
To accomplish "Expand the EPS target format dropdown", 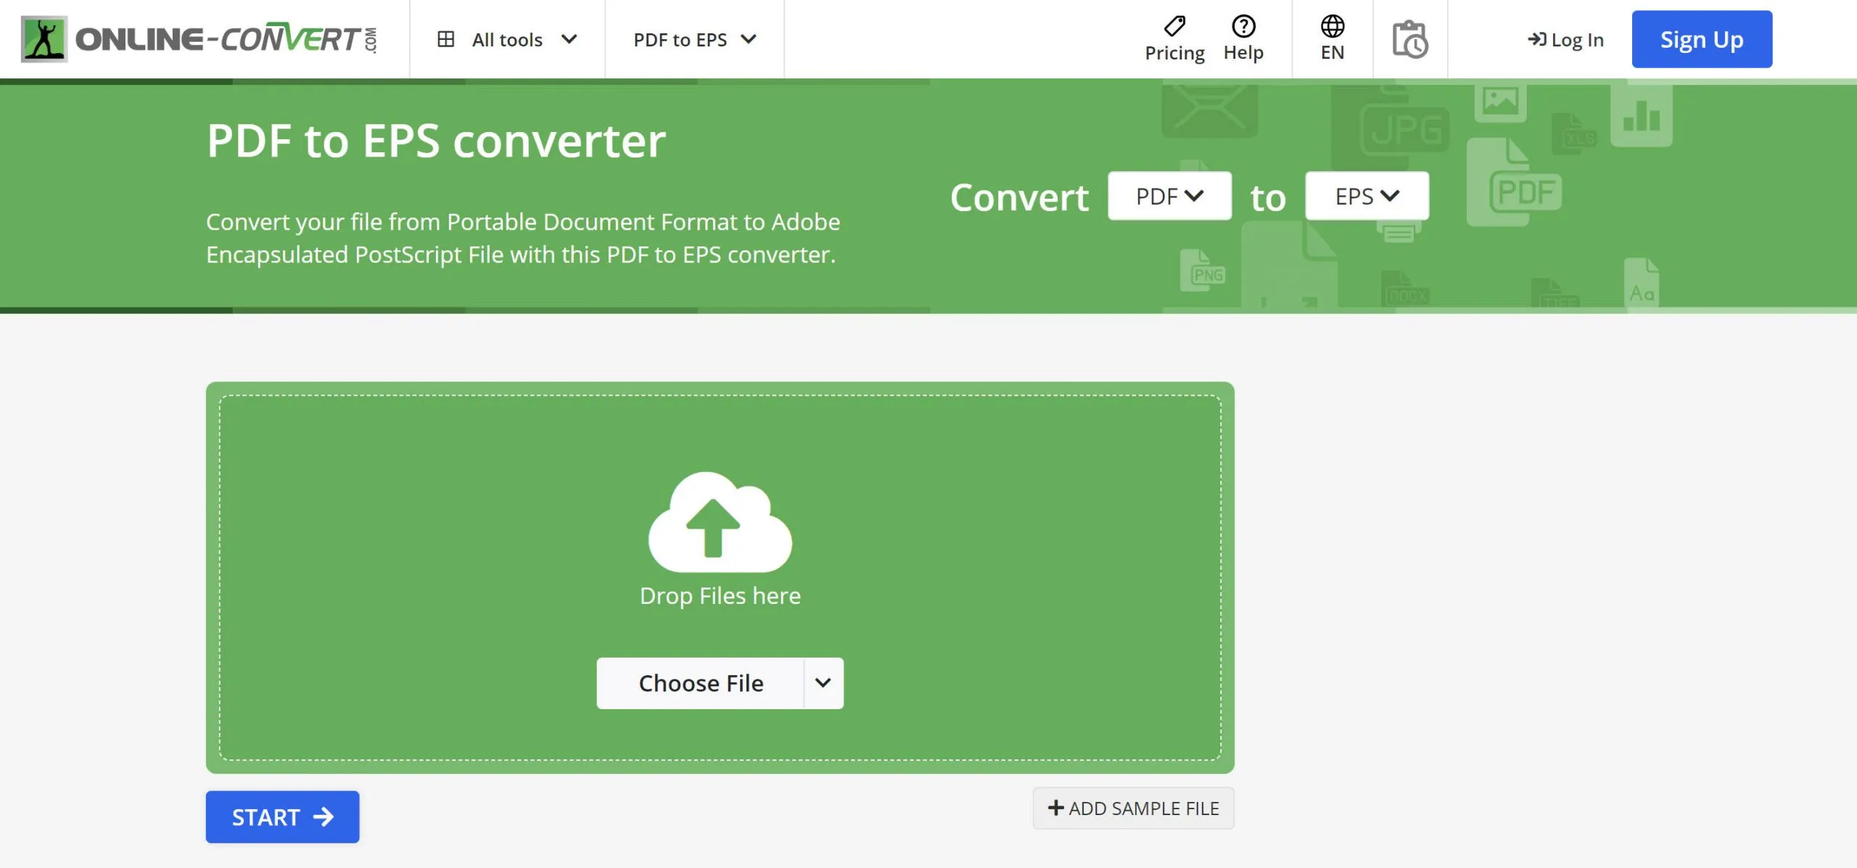I will tap(1365, 194).
